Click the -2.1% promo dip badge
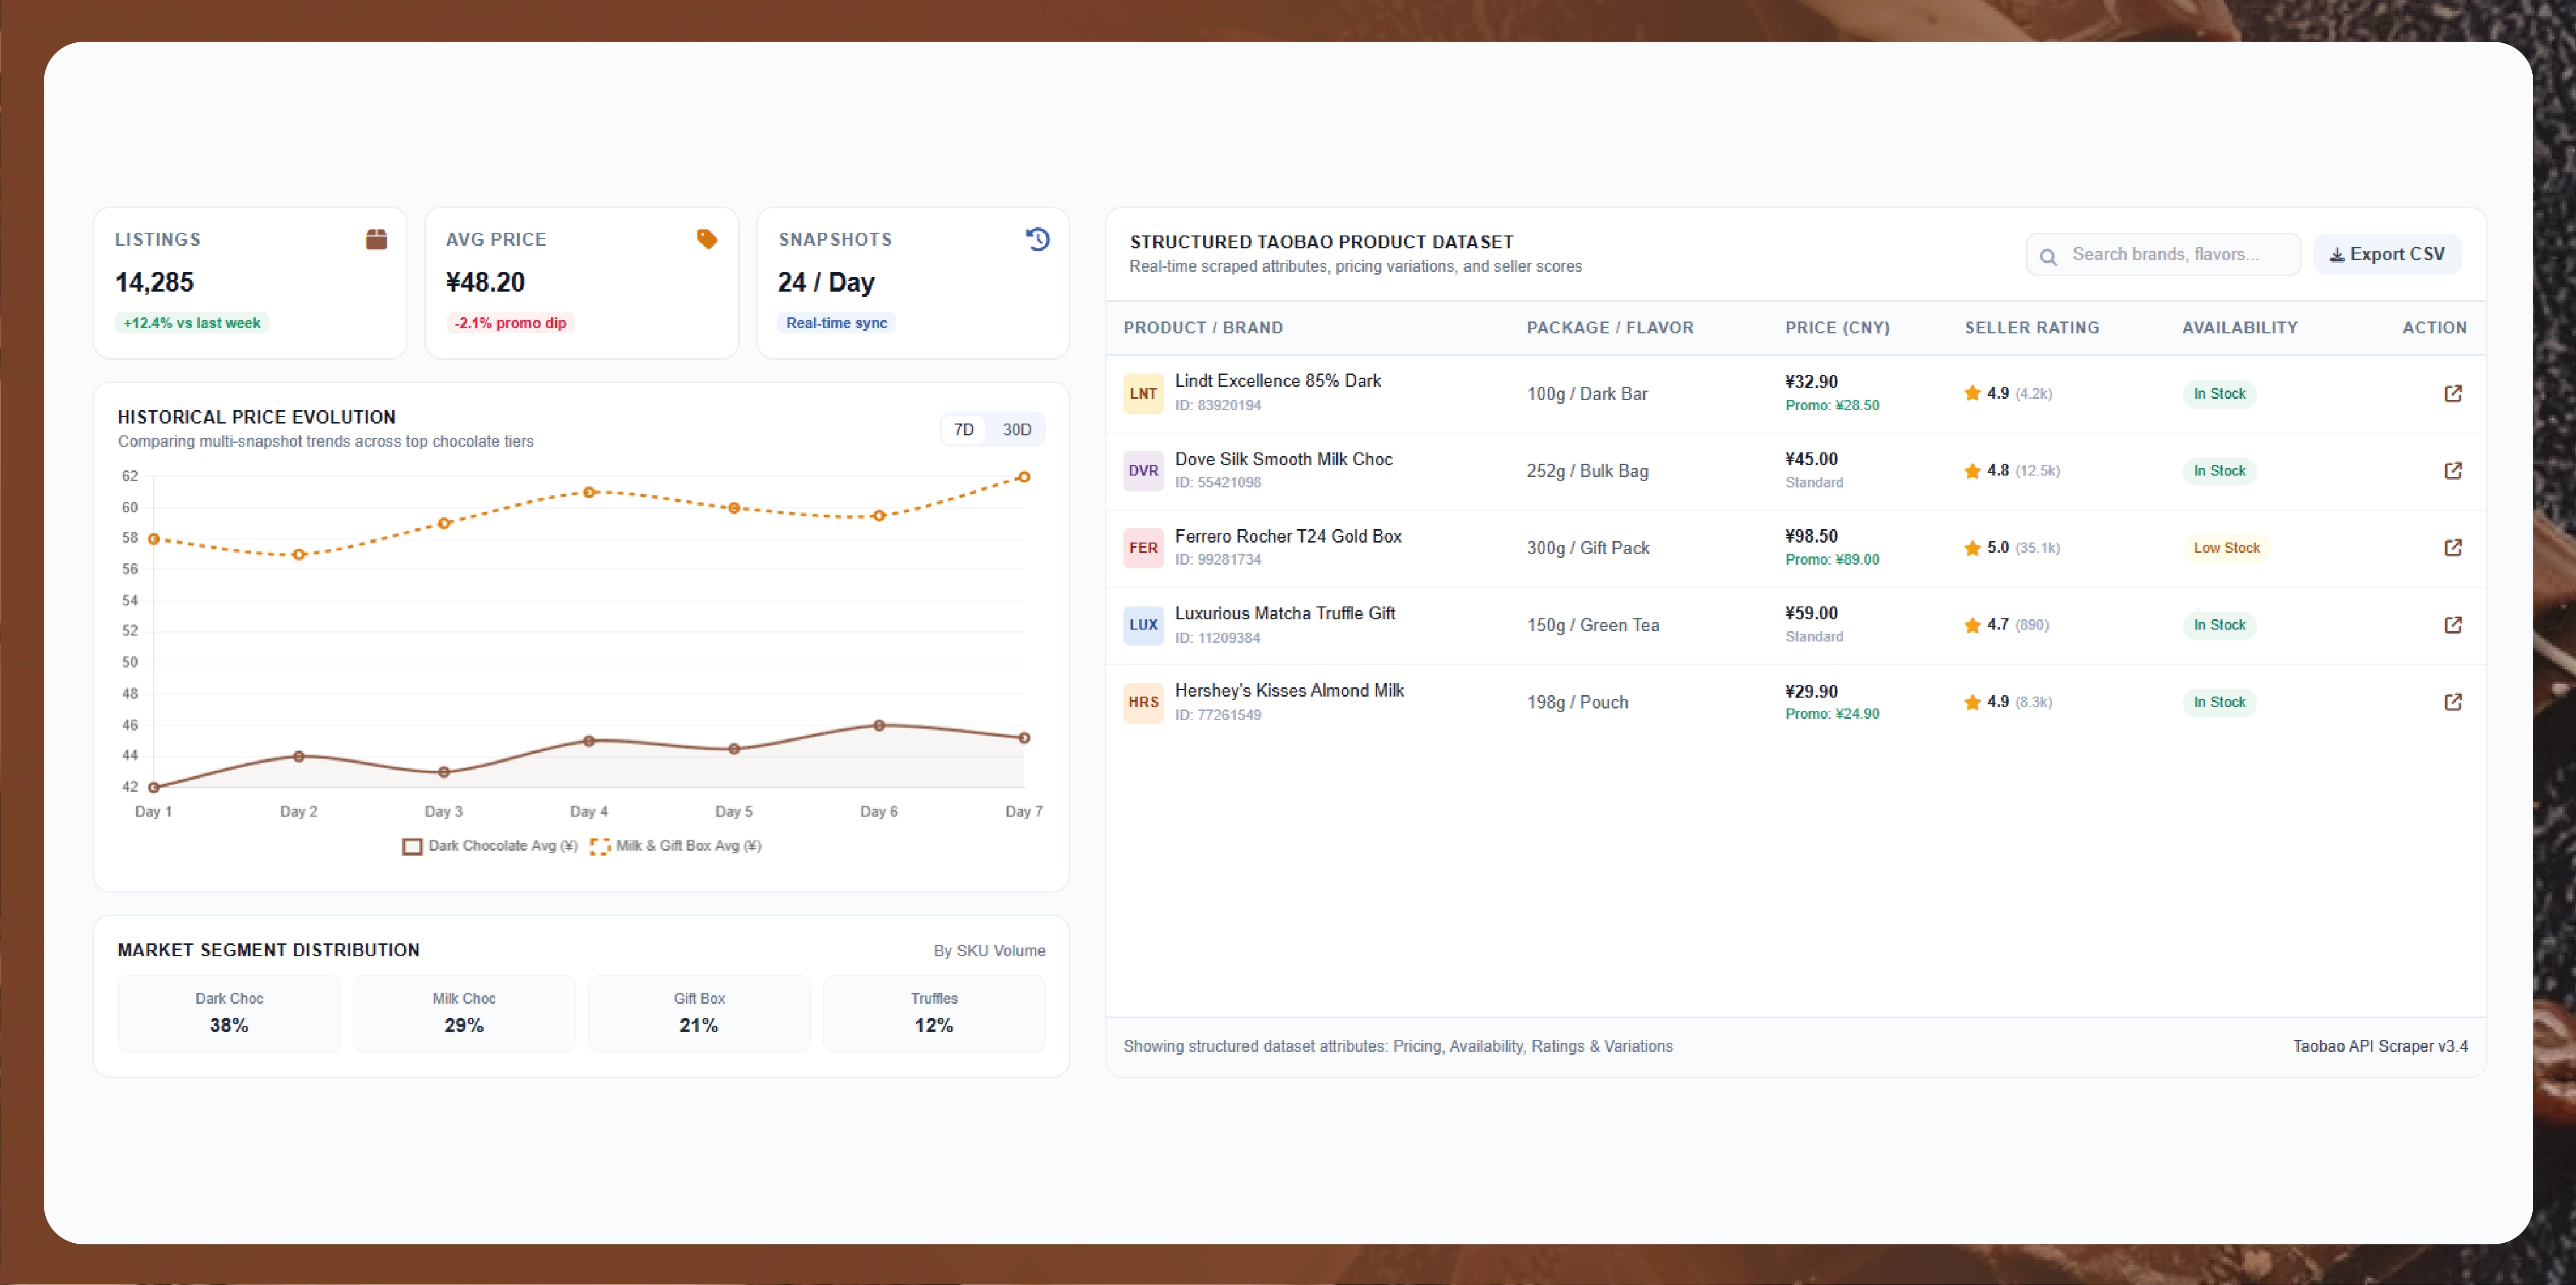The width and height of the screenshot is (2576, 1285). (510, 323)
